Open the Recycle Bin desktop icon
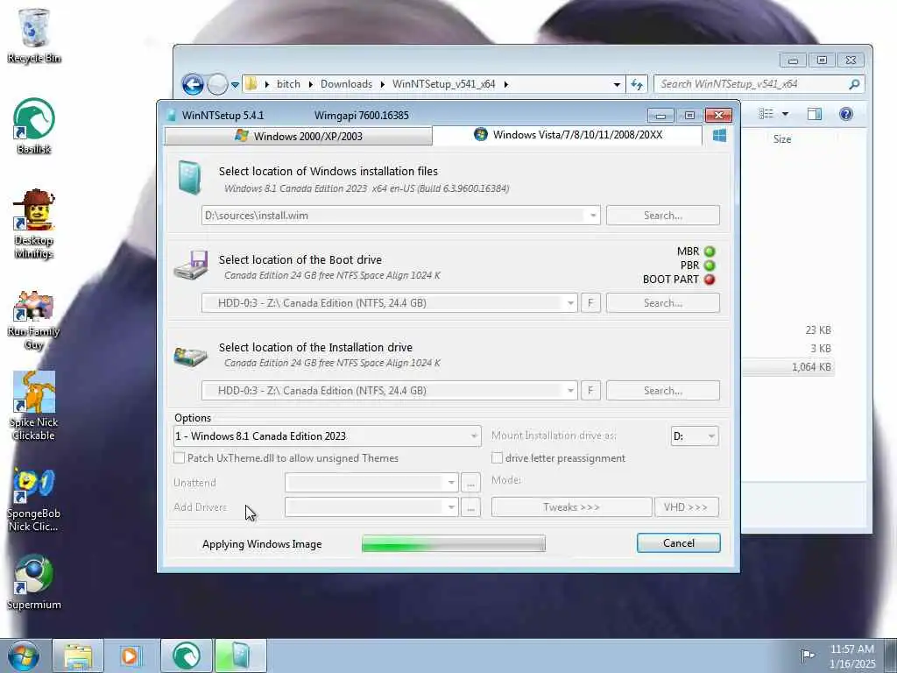Screen dimensions: 897x673 tap(34, 35)
